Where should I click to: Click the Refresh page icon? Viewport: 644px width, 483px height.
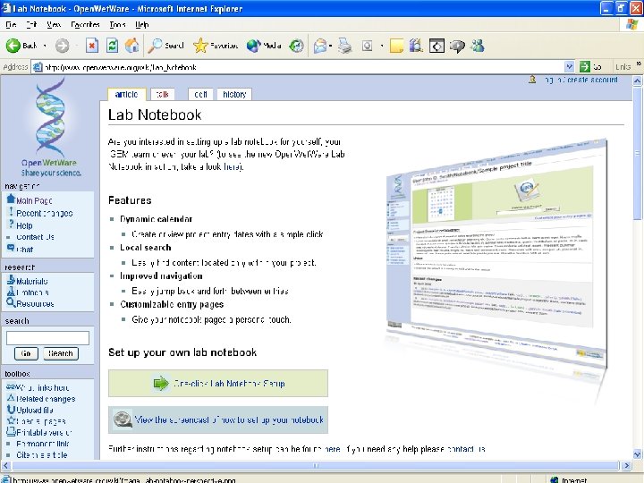click(112, 46)
